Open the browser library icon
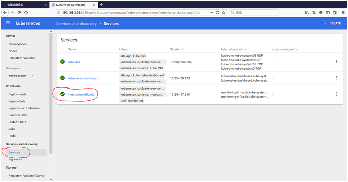 click(307, 13)
